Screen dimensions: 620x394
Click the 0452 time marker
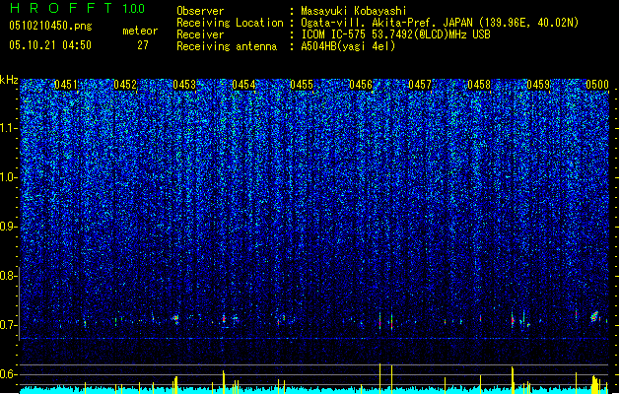[125, 85]
